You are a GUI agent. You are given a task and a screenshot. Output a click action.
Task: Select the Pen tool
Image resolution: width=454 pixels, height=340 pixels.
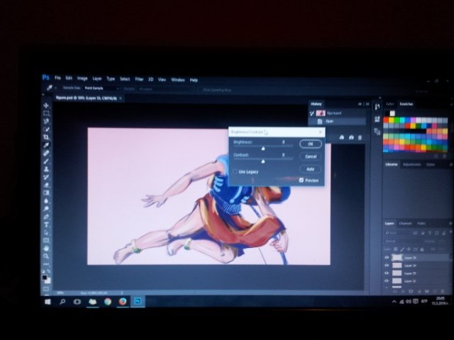(x=46, y=217)
